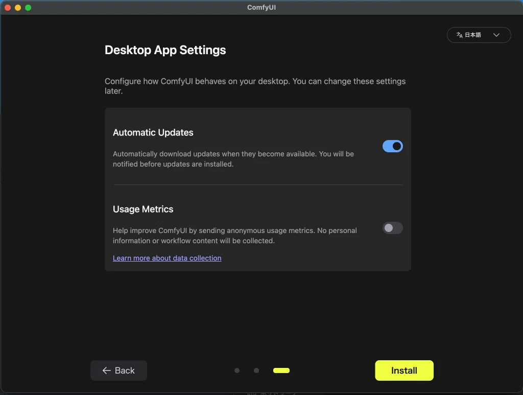Click the Automatic Updates title text
Viewport: 523px width, 395px height.
[153, 132]
